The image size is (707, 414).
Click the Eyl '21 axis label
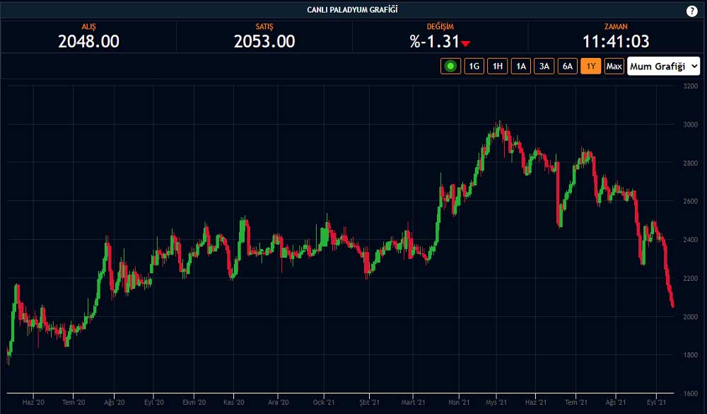(x=656, y=402)
